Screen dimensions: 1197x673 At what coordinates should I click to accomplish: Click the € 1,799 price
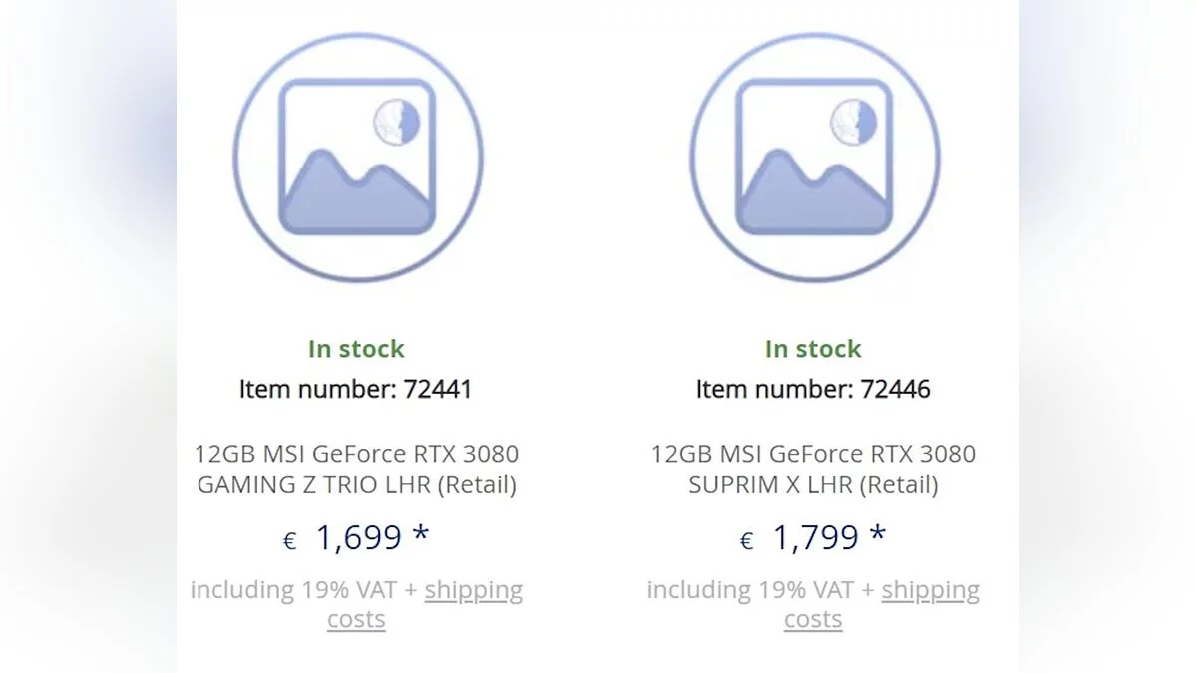[x=813, y=538]
